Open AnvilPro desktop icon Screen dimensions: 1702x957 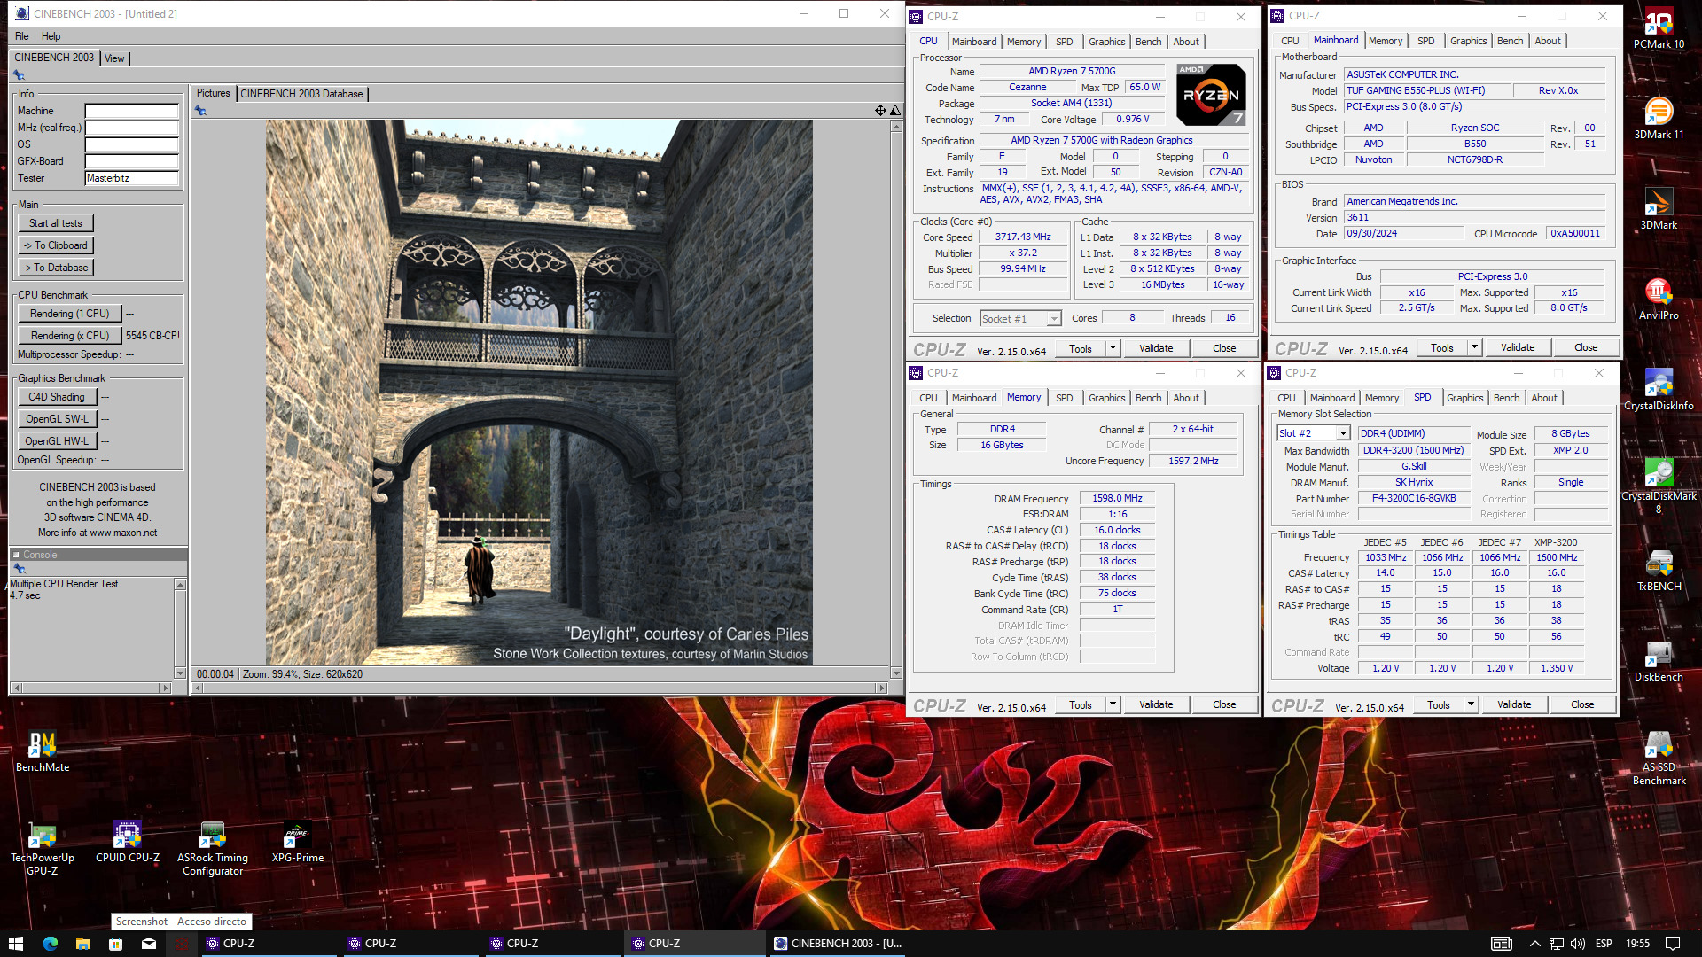pos(1659,300)
